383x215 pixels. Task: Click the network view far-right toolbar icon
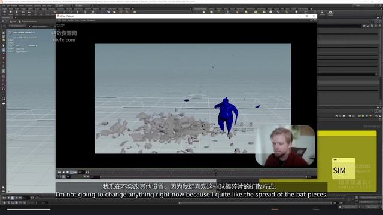point(380,116)
